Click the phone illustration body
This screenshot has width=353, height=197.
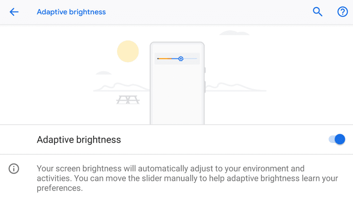click(x=177, y=83)
